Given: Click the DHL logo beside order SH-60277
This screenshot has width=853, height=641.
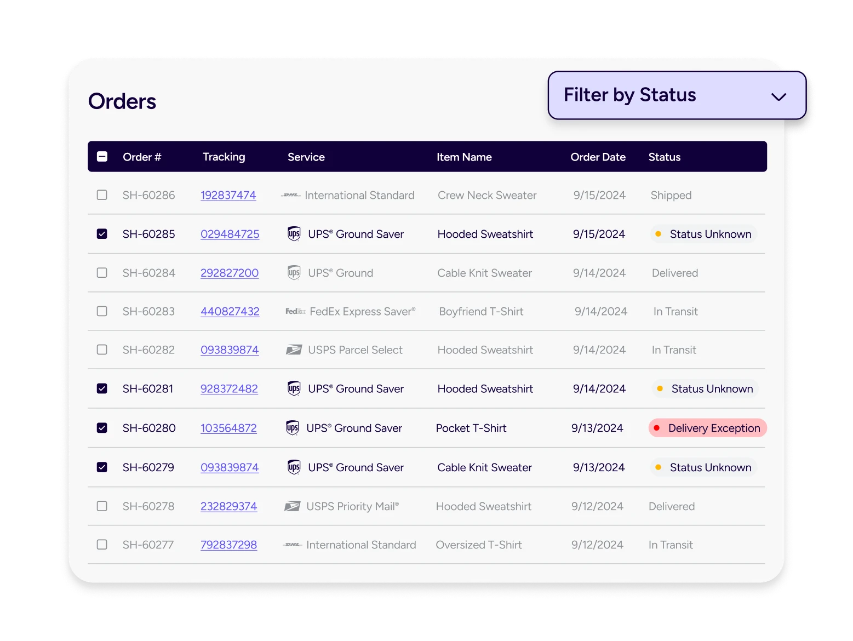Looking at the screenshot, I should (292, 545).
